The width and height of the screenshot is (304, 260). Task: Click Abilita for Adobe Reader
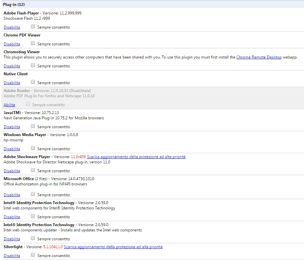(x=9, y=105)
